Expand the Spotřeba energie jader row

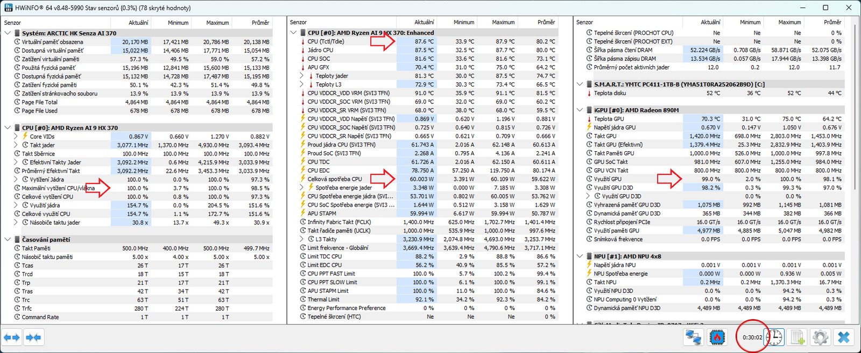[302, 188]
